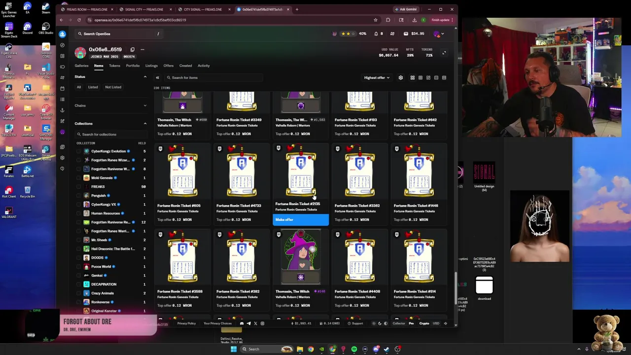Screen dimensions: 631x355
Task: Switch to the Tokens tab
Action: (x=114, y=66)
